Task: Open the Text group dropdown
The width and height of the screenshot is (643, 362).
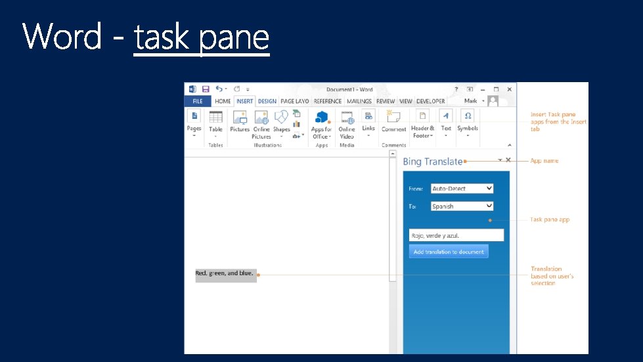Action: pos(446,123)
